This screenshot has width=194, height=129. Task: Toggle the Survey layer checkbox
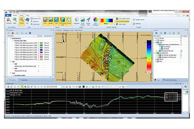156,38
